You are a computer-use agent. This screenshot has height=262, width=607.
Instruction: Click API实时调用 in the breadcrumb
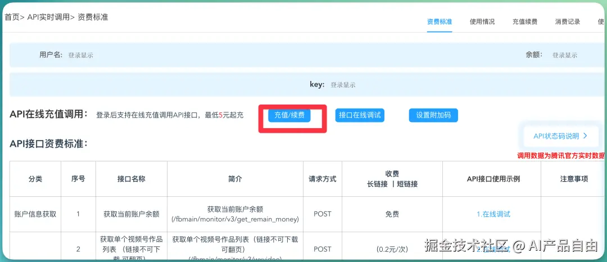(48, 17)
